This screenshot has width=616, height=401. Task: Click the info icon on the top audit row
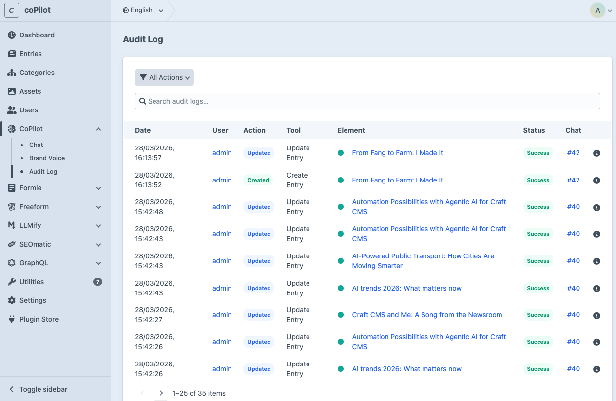click(596, 153)
